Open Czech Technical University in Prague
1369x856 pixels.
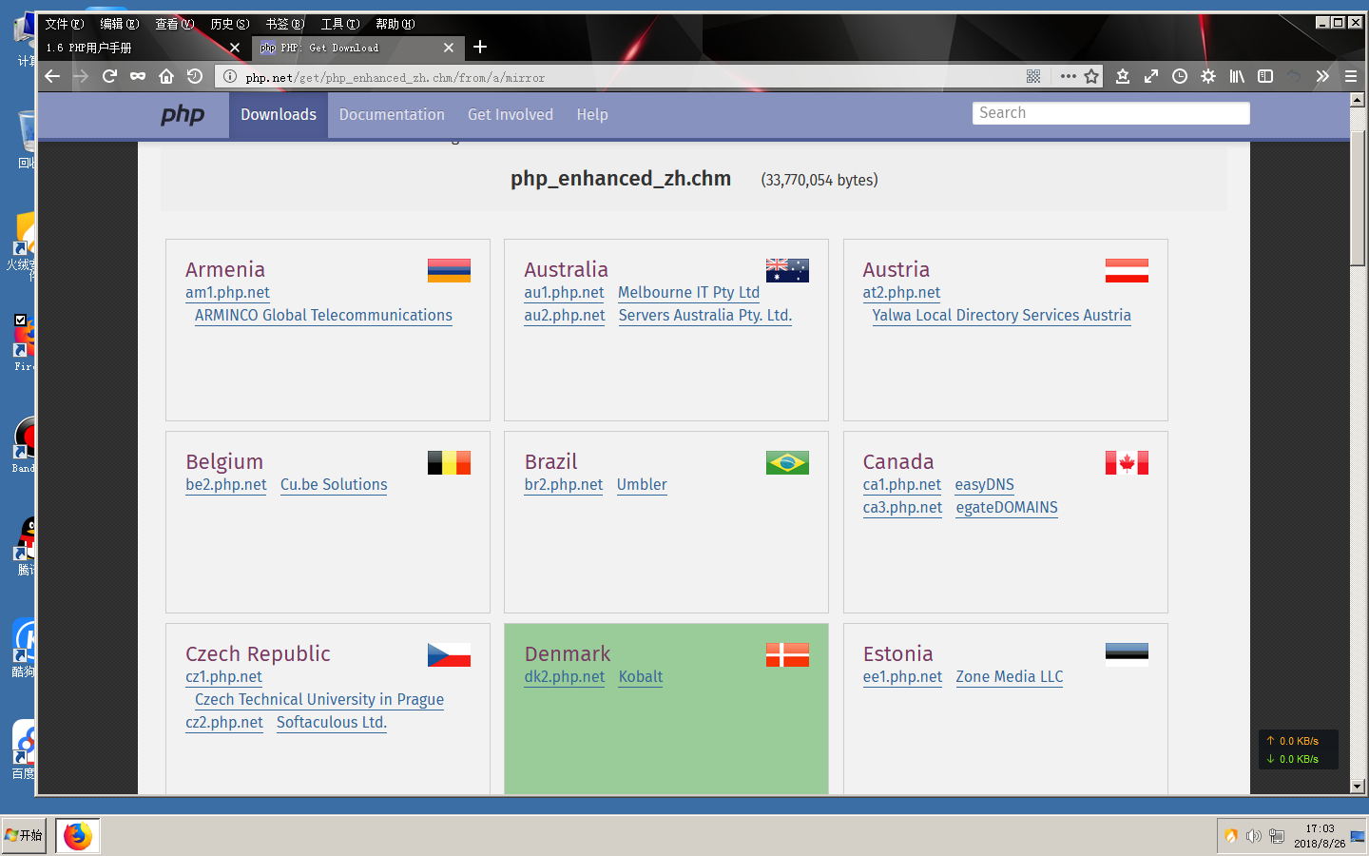tap(319, 700)
